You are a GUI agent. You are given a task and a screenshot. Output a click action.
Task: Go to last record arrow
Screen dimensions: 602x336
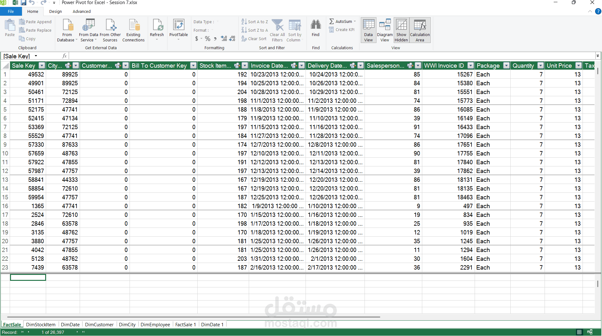point(83,332)
